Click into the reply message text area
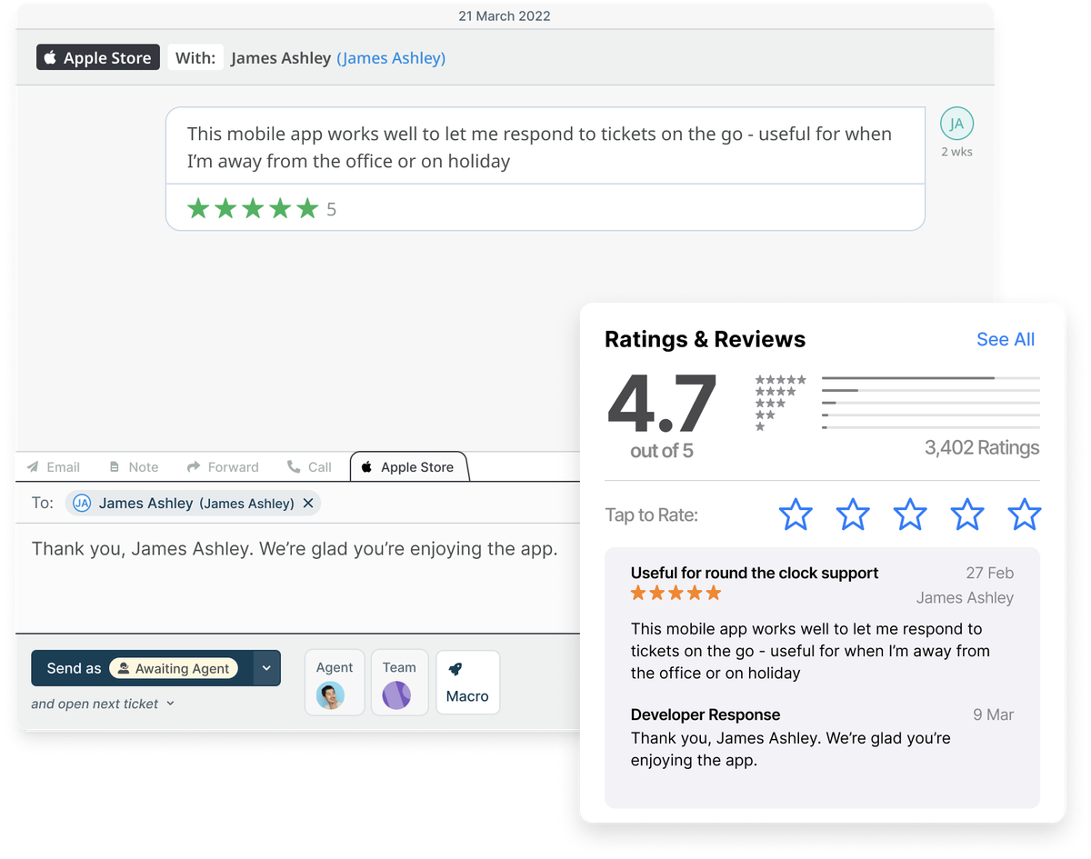 point(296,577)
